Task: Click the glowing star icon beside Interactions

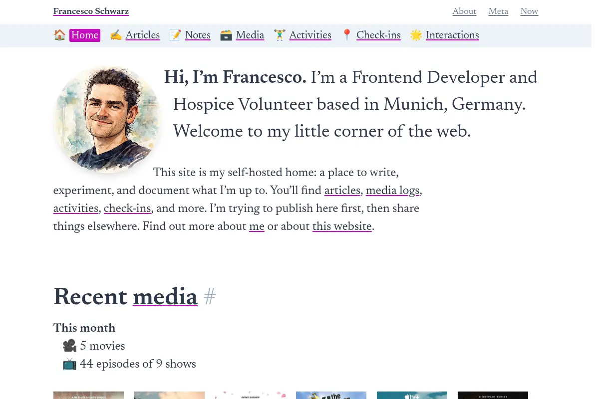Action: (x=416, y=35)
